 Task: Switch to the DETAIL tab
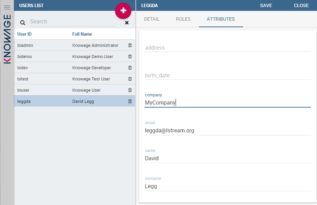tap(152, 19)
